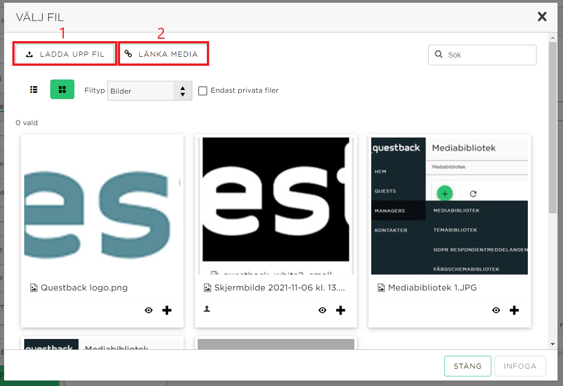Close the Välj fil dialog
Screen dimensions: 563x386
pyautogui.click(x=542, y=17)
